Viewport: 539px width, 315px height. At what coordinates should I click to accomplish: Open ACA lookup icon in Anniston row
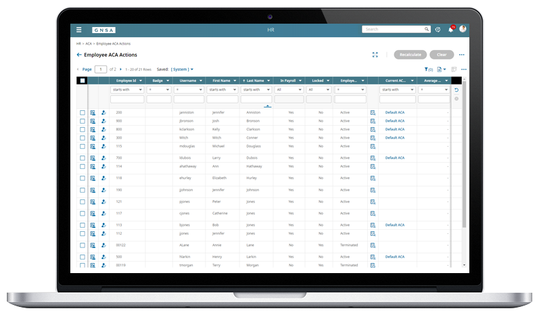[373, 113]
